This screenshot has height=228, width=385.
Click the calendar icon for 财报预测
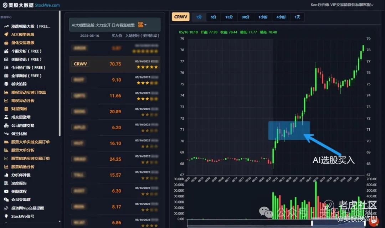coord(6,109)
